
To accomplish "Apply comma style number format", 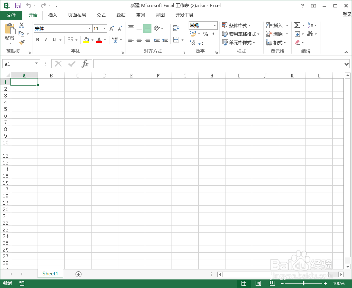I will [x=214, y=34].
